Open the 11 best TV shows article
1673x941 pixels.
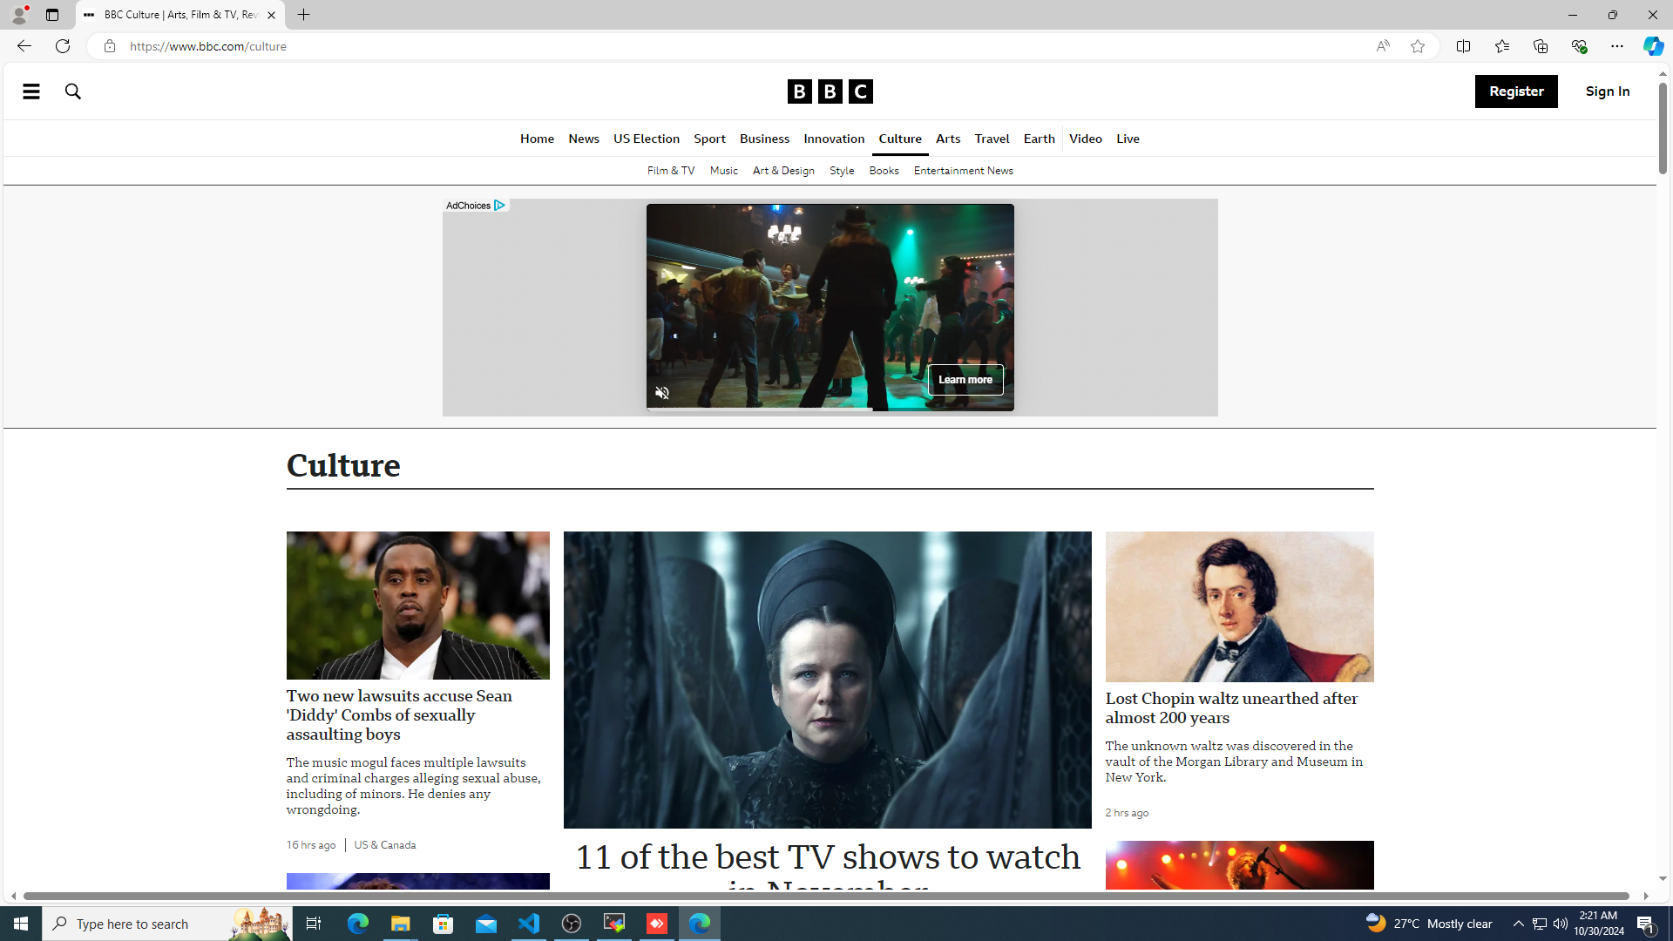828,865
